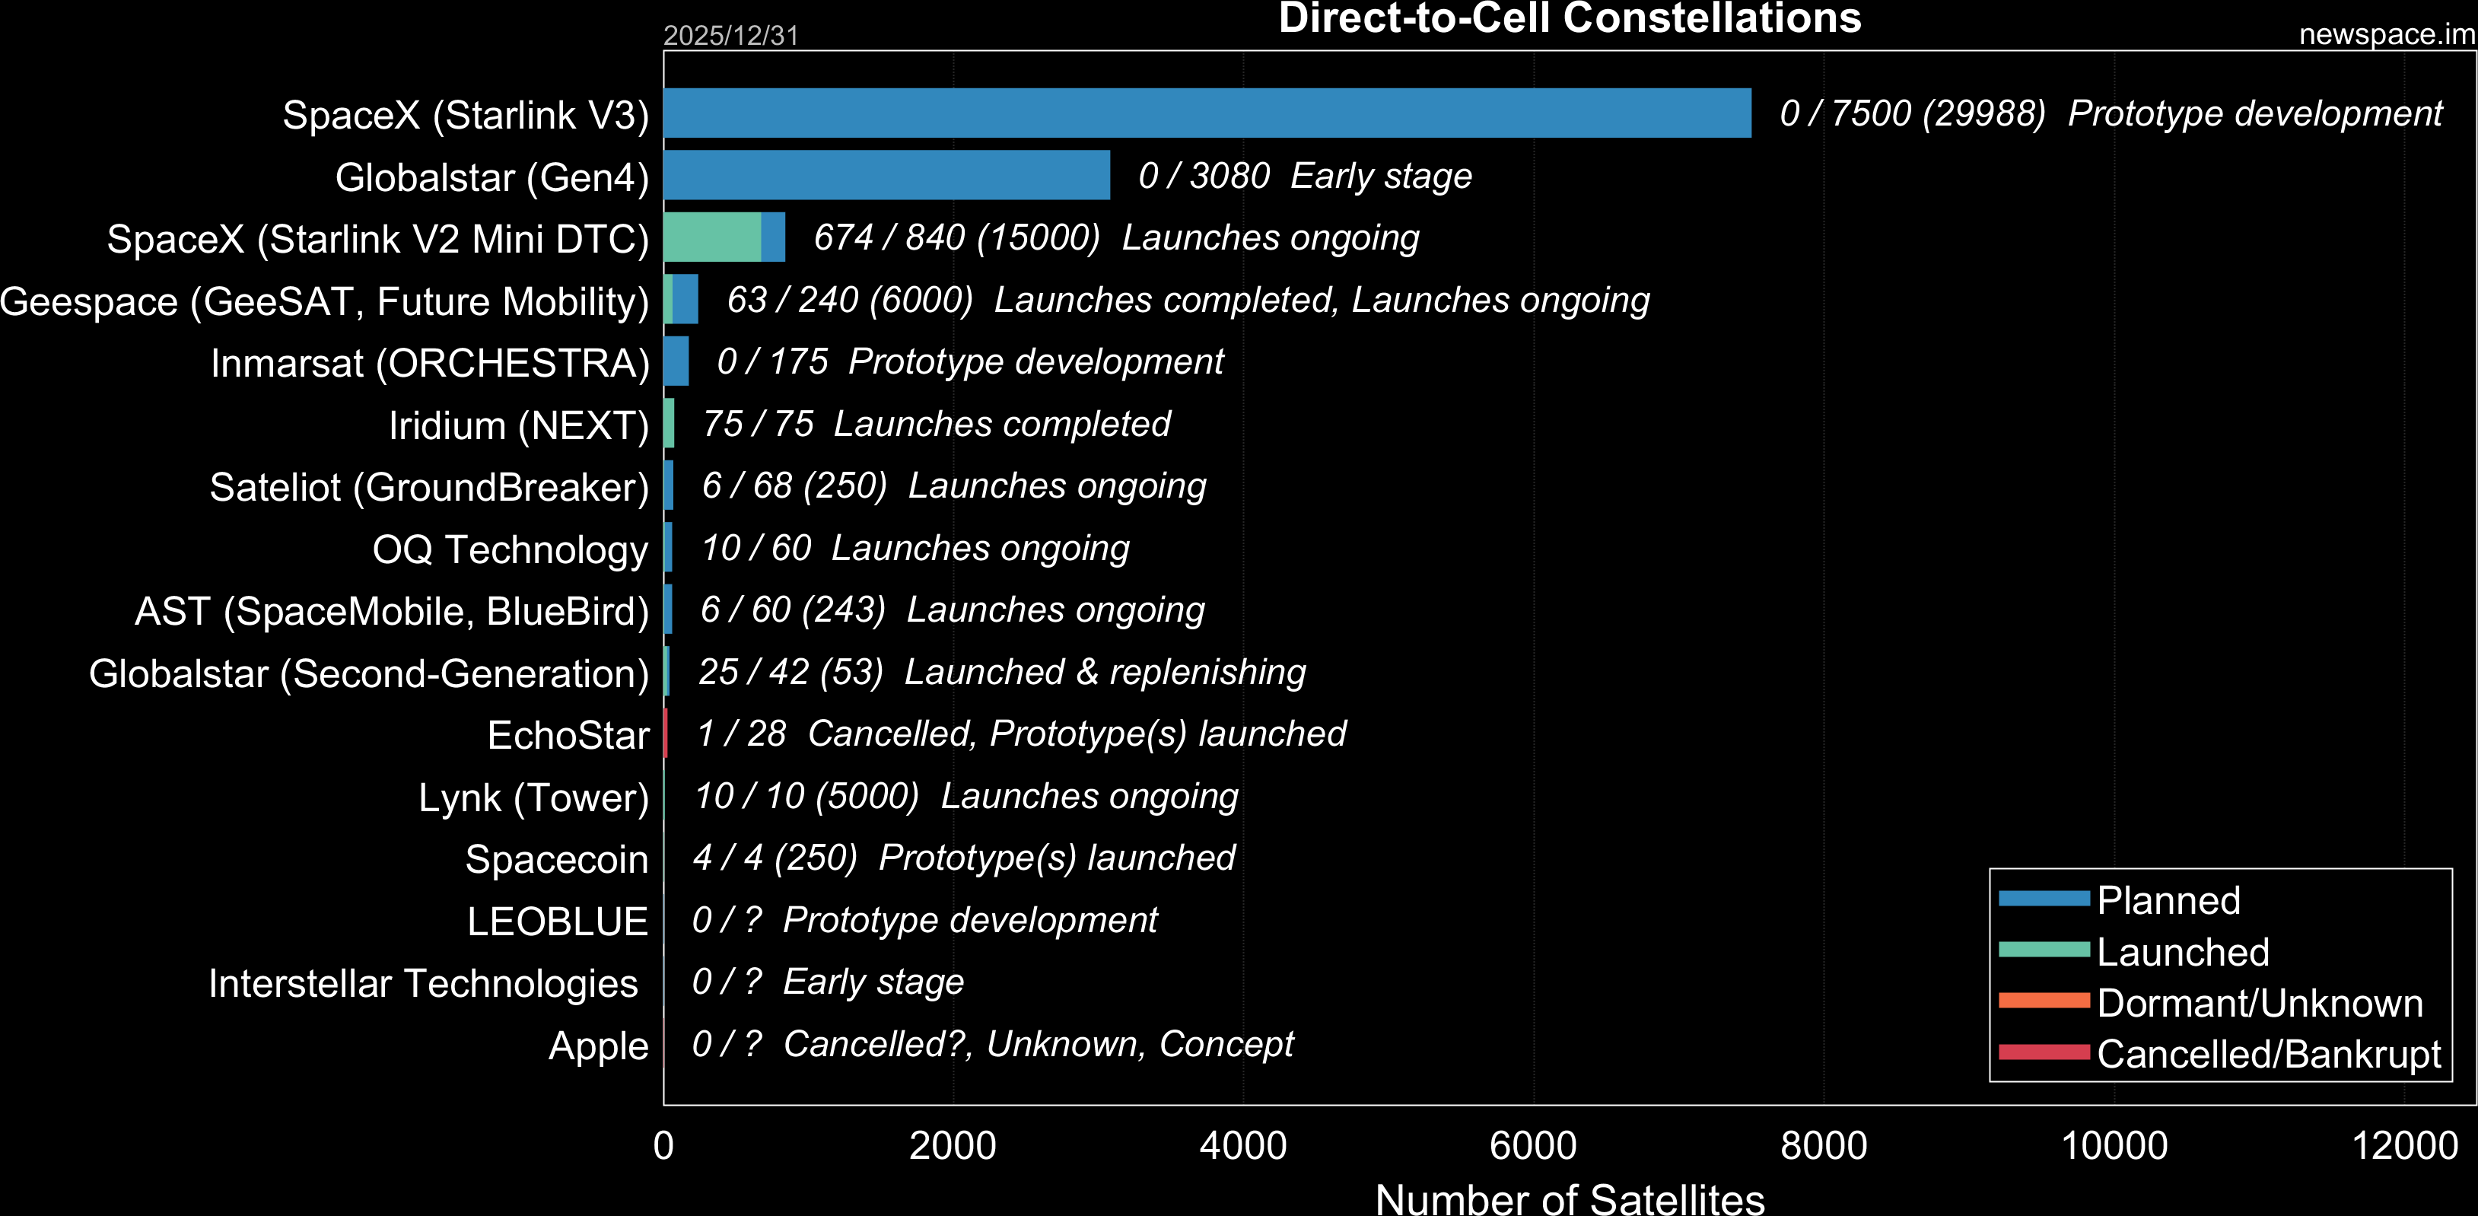Viewport: 2478px width, 1216px height.
Task: Click the newspace.im watermark link
Action: tap(2386, 35)
